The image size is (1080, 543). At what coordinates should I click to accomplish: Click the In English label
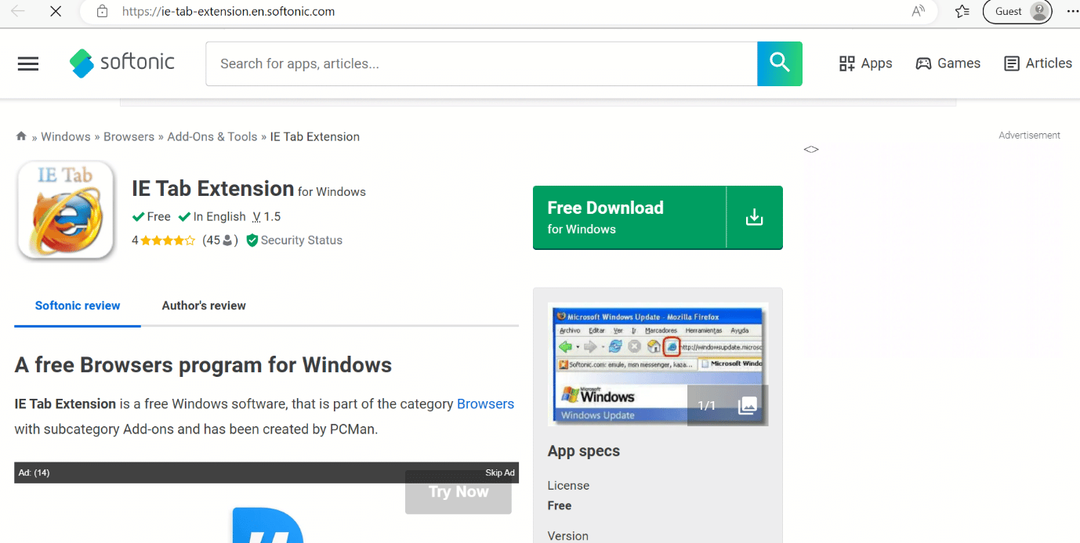click(x=212, y=217)
